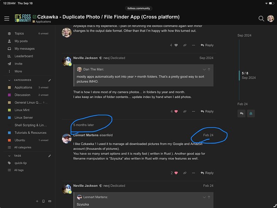Like the top post with 4 likes

click(176, 45)
